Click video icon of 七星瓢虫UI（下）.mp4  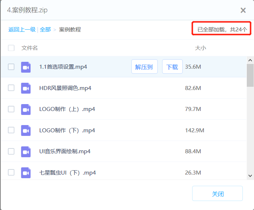click(26, 173)
